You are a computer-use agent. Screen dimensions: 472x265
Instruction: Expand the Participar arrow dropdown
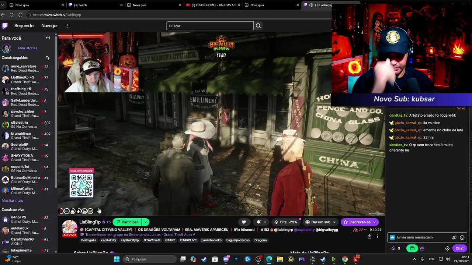[146, 222]
